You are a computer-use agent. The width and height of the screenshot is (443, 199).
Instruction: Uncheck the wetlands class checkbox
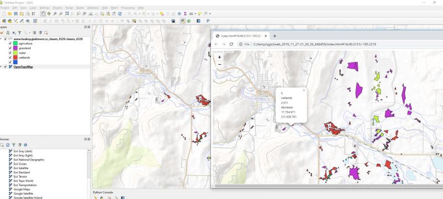click(x=10, y=57)
